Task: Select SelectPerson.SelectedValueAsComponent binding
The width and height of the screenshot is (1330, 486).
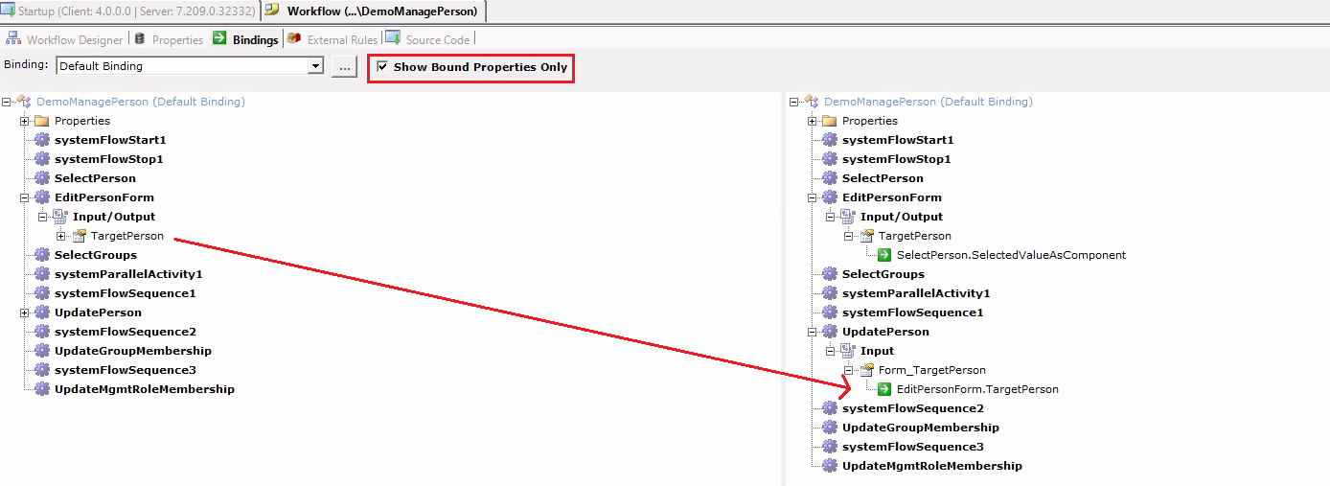Action: click(x=1011, y=255)
